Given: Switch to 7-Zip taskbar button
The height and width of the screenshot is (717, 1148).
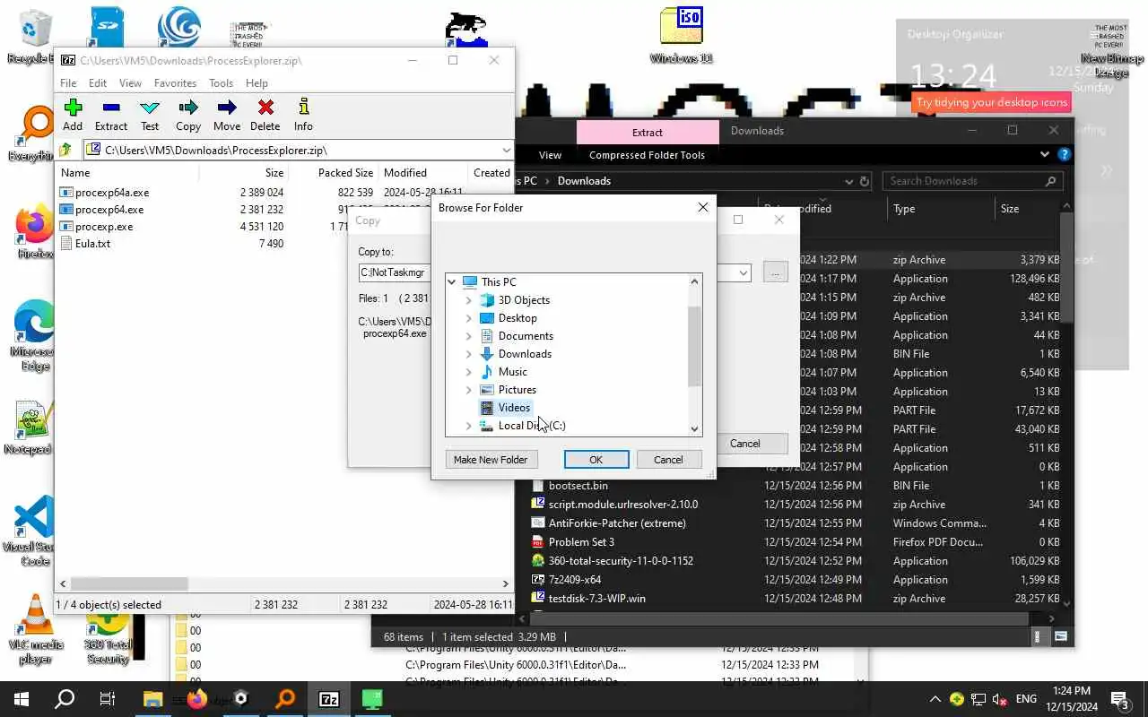Looking at the screenshot, I should point(329,699).
